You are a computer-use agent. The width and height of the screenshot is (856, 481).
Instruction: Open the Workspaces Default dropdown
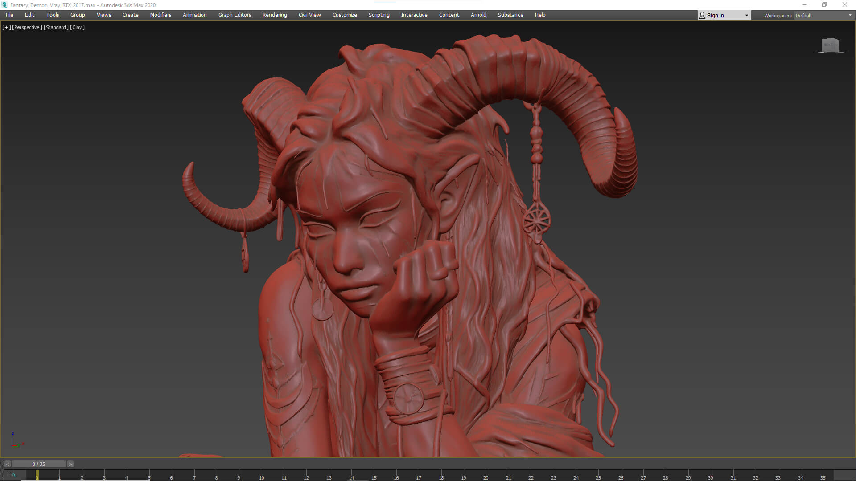[823, 15]
